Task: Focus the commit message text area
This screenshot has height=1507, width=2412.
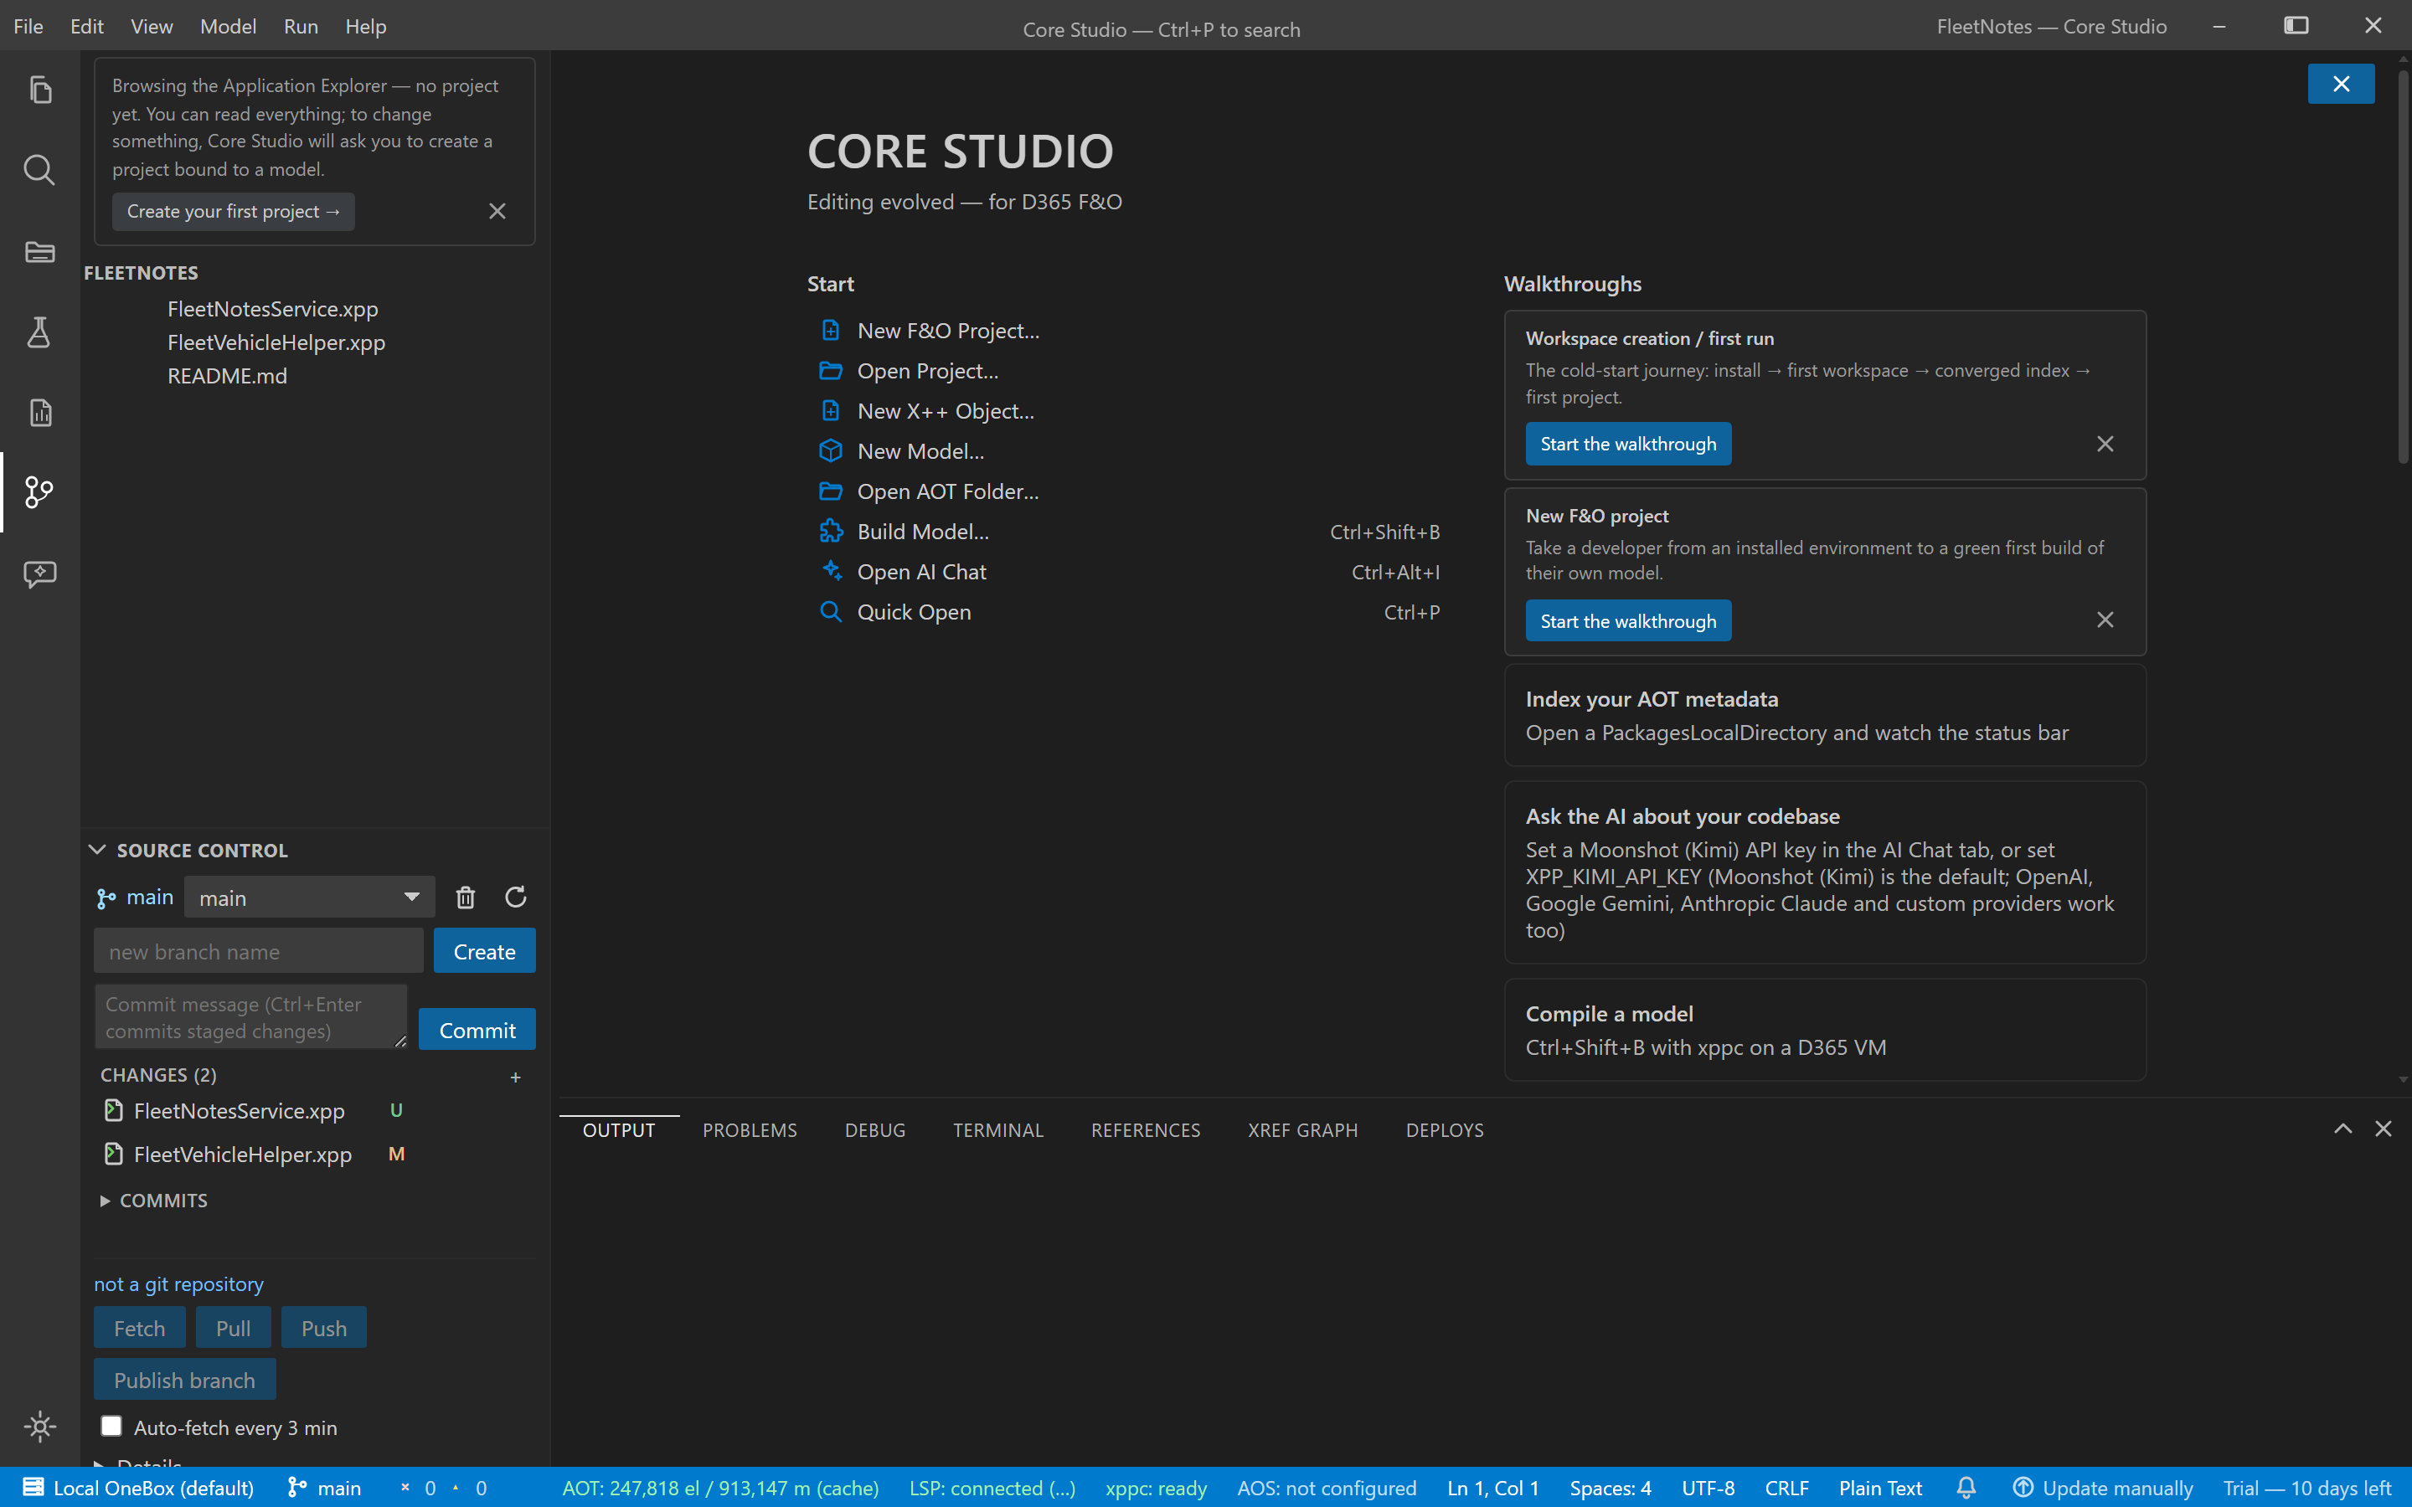Action: point(250,1016)
